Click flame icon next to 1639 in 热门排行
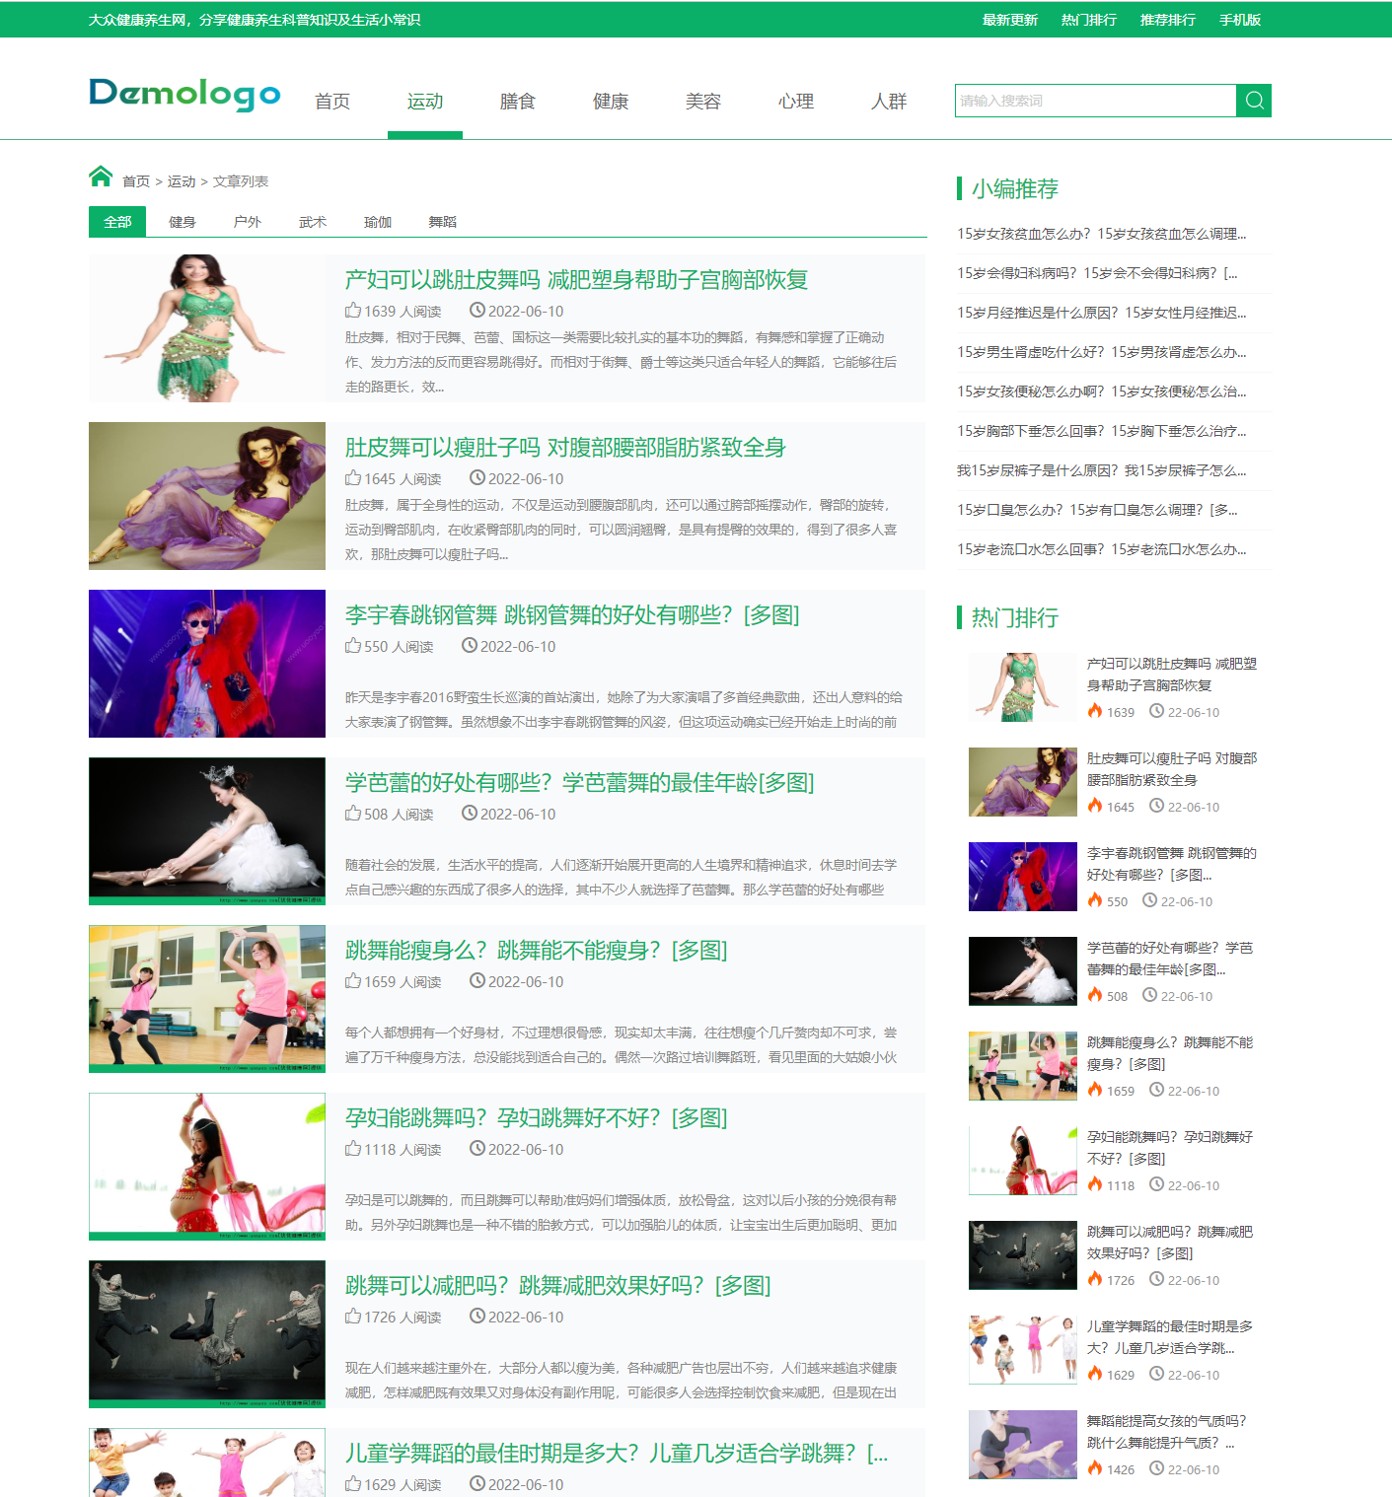 [1094, 711]
